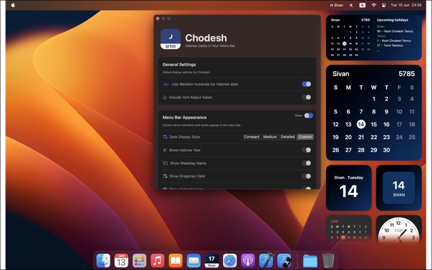Open the Downloads folder in the dock
Screen dimensions: 432x270
pos(310,260)
